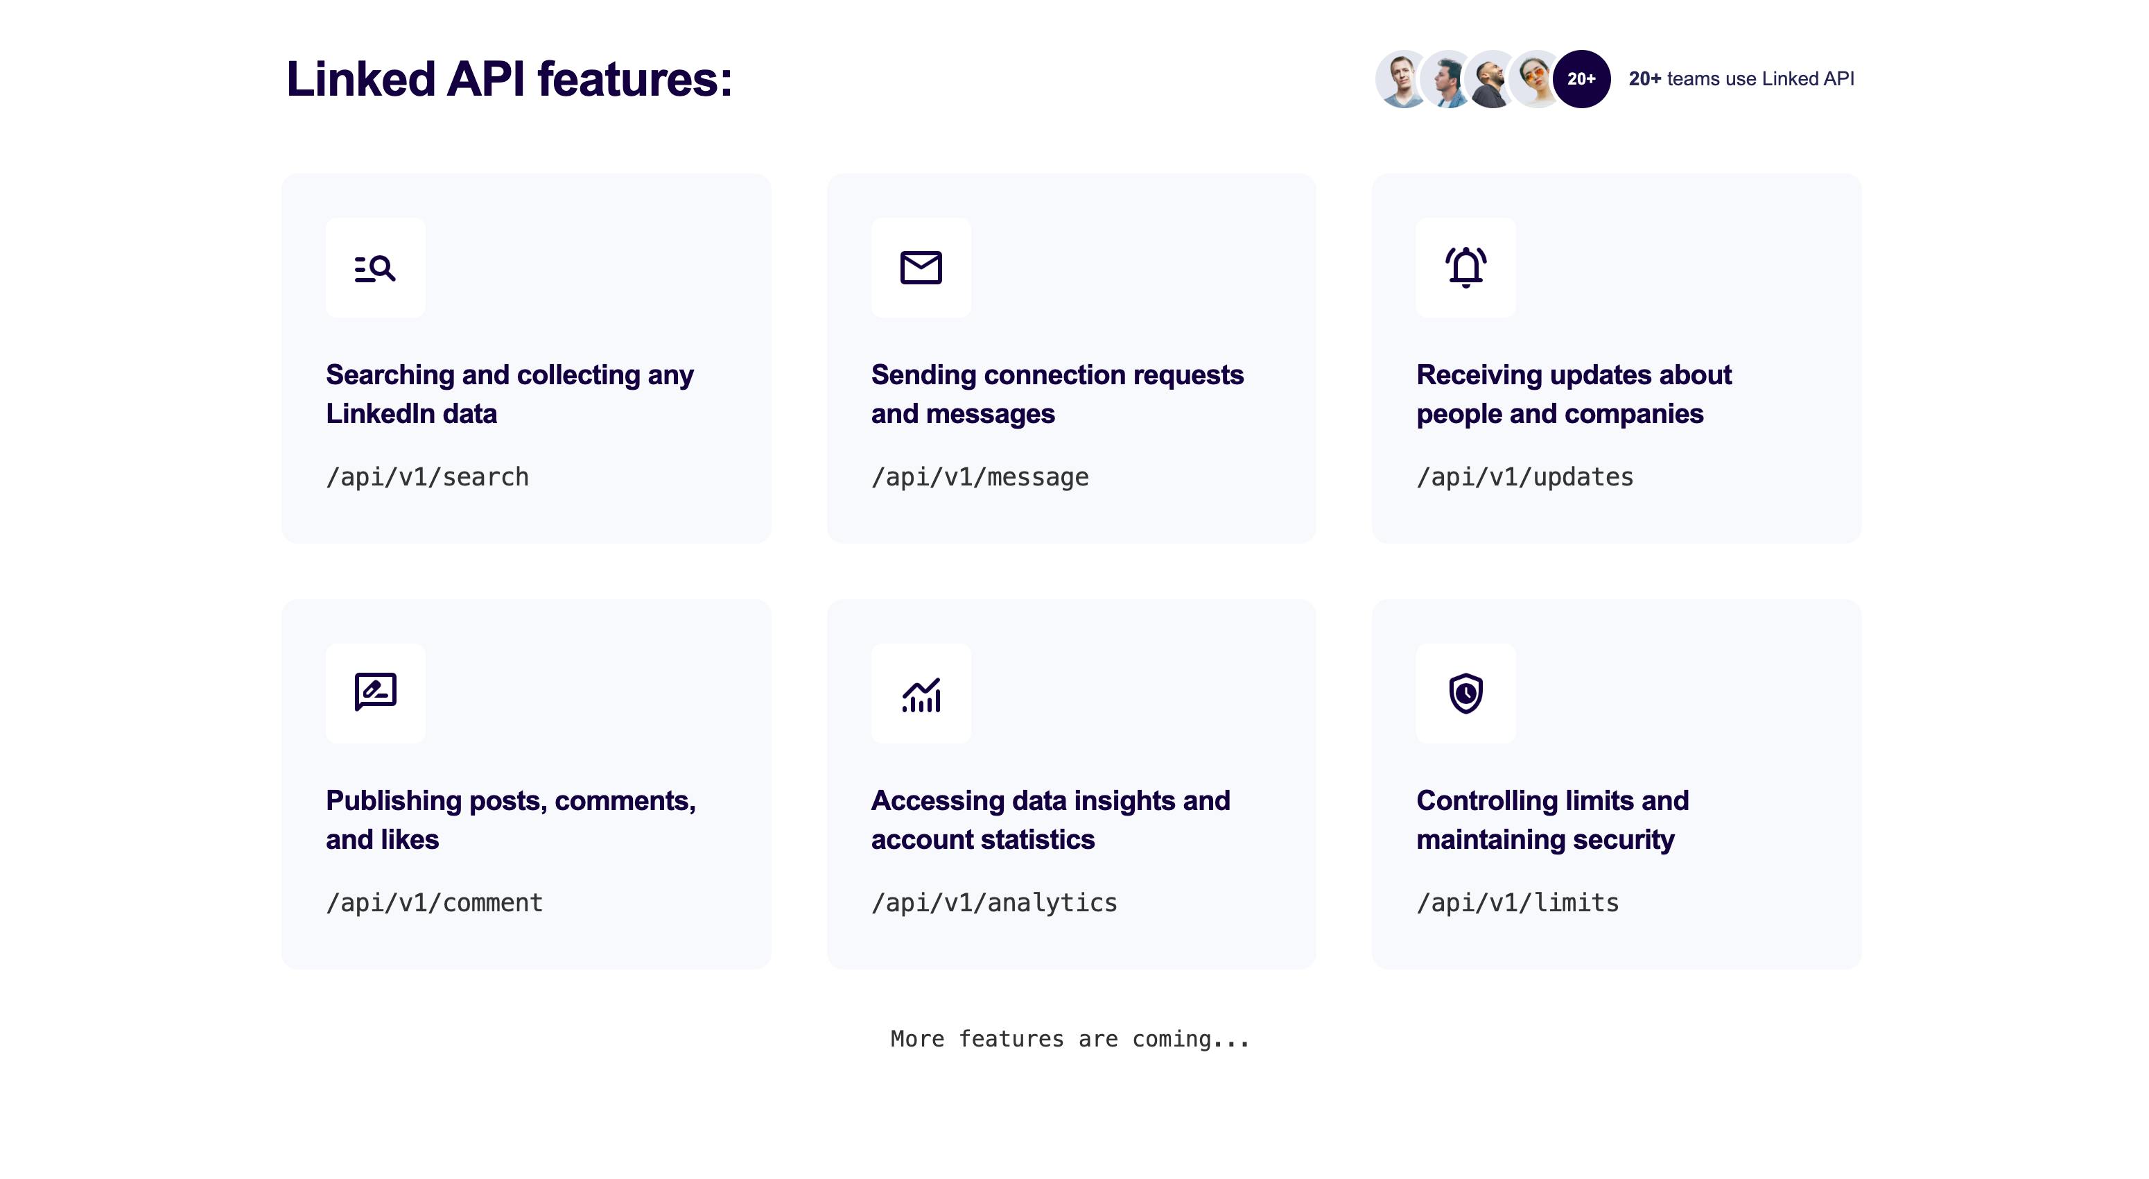Click the envelope message icon
The height and width of the screenshot is (1179, 2149).
pyautogui.click(x=921, y=268)
